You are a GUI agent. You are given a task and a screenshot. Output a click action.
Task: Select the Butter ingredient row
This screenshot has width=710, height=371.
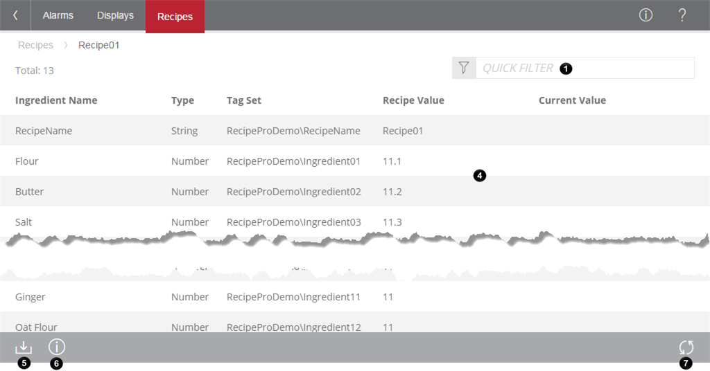29,192
